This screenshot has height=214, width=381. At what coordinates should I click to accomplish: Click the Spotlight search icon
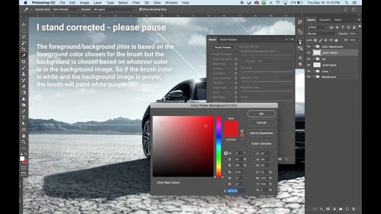click(x=346, y=2)
